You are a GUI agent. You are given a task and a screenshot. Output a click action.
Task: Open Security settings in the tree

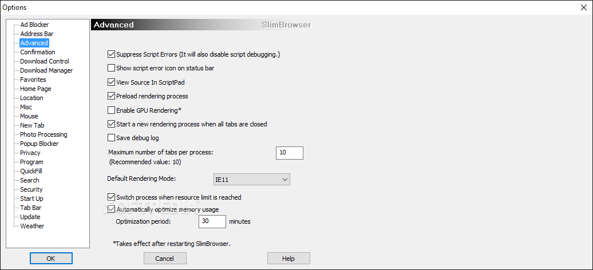31,189
